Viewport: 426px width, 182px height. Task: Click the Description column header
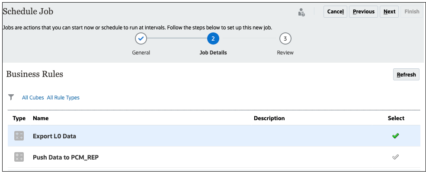pyautogui.click(x=269, y=118)
